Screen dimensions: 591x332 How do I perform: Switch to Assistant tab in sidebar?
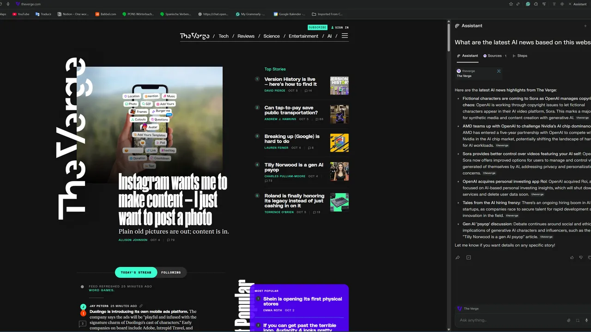pyautogui.click(x=467, y=56)
